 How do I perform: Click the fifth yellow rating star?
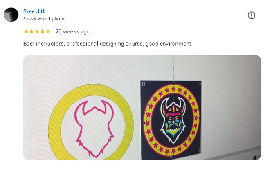[x=48, y=31]
